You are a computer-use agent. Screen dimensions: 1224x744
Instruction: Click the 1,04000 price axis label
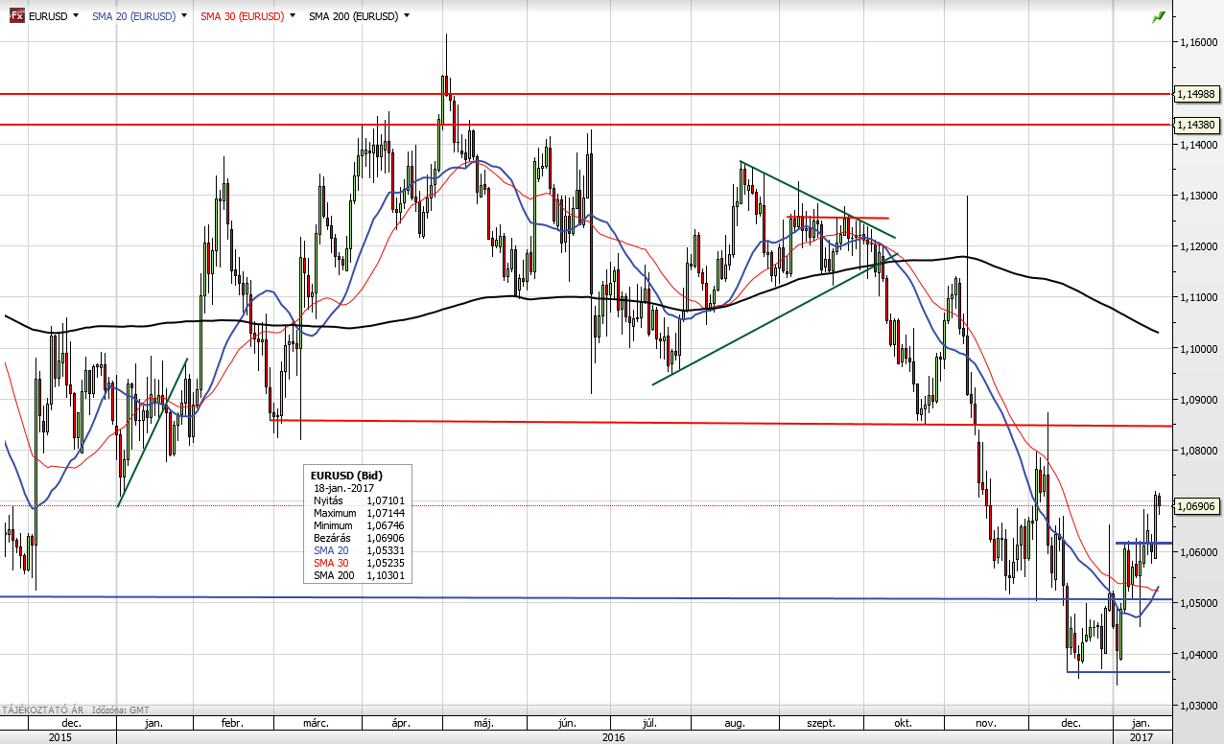1200,655
